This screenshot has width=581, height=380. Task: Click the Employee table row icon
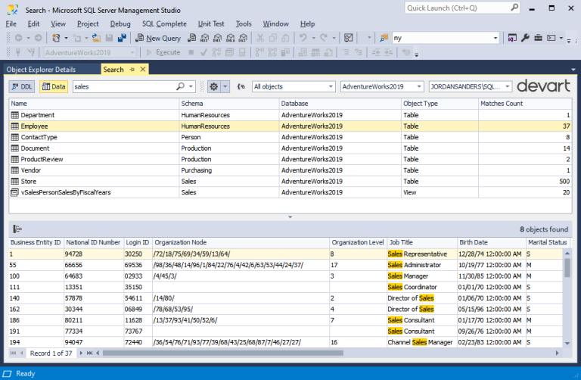click(14, 126)
